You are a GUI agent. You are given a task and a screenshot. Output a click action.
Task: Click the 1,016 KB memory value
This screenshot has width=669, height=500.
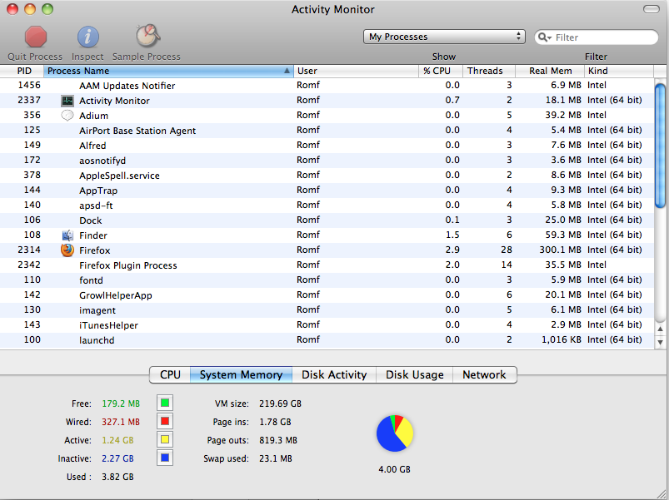tap(562, 340)
